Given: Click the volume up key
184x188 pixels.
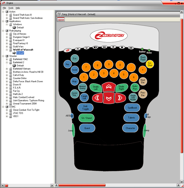Looking at the screenshot, I should (x=78, y=49).
